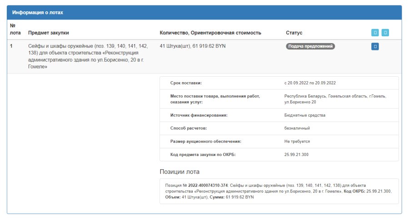Click the 'Позиции лота' heading

point(180,172)
